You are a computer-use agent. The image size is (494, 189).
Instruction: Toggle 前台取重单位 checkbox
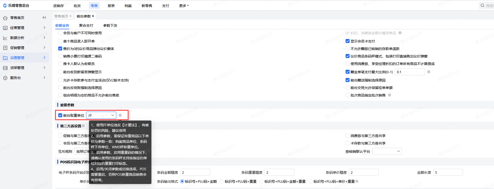(x=60, y=115)
